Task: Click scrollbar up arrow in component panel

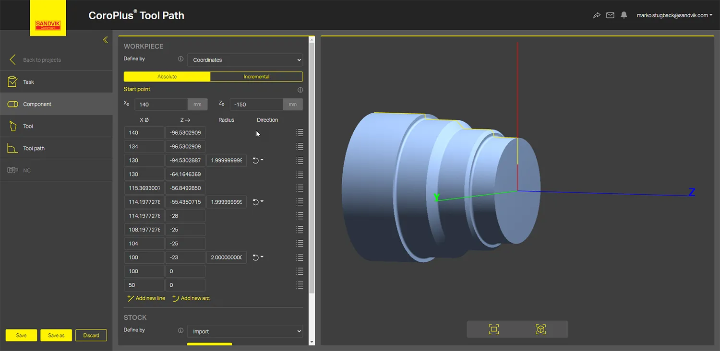Action: coord(312,39)
